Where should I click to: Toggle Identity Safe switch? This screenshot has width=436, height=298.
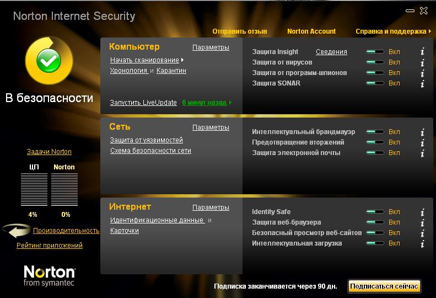pos(375,212)
